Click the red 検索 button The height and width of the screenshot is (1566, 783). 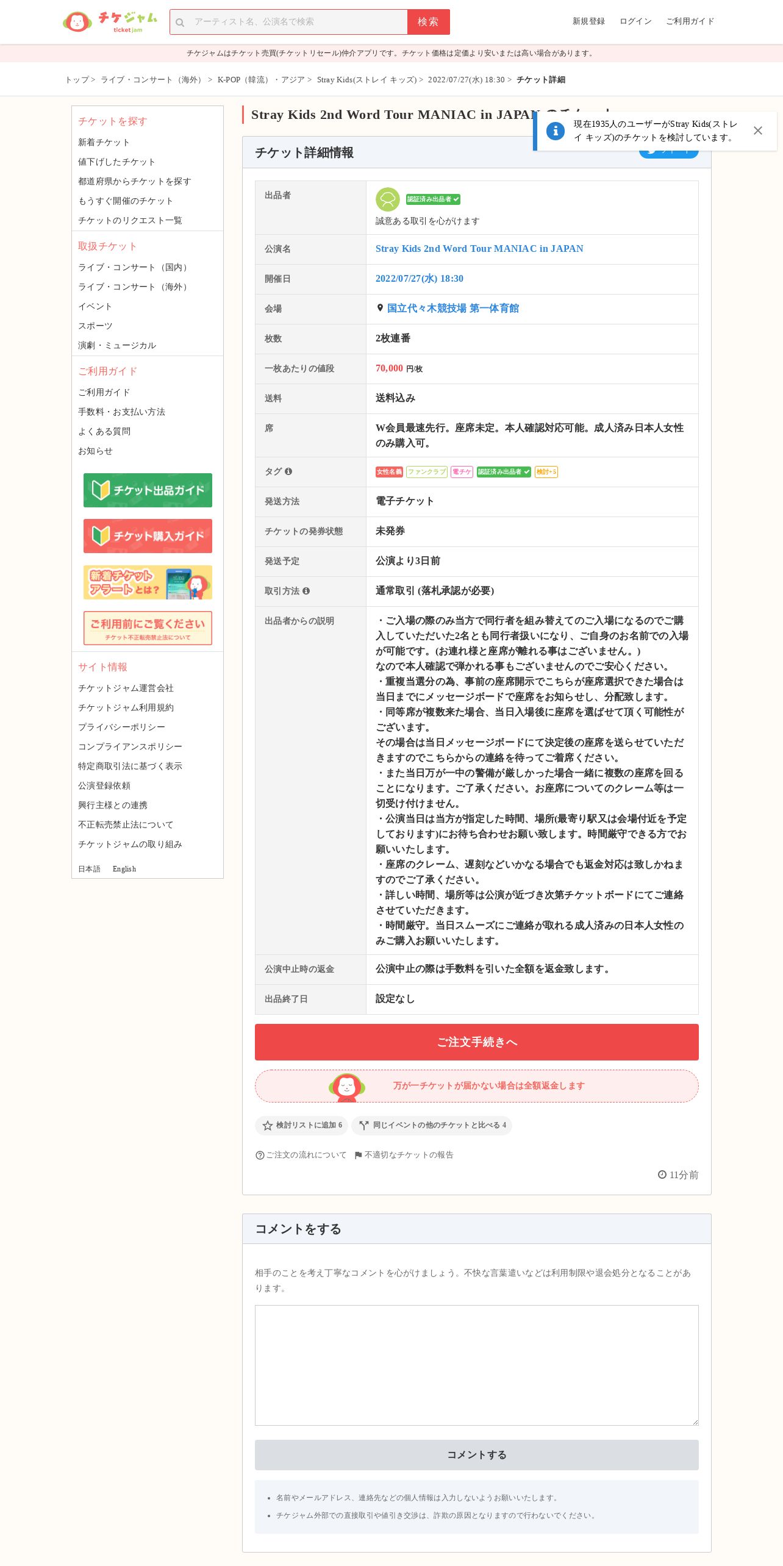tap(428, 22)
